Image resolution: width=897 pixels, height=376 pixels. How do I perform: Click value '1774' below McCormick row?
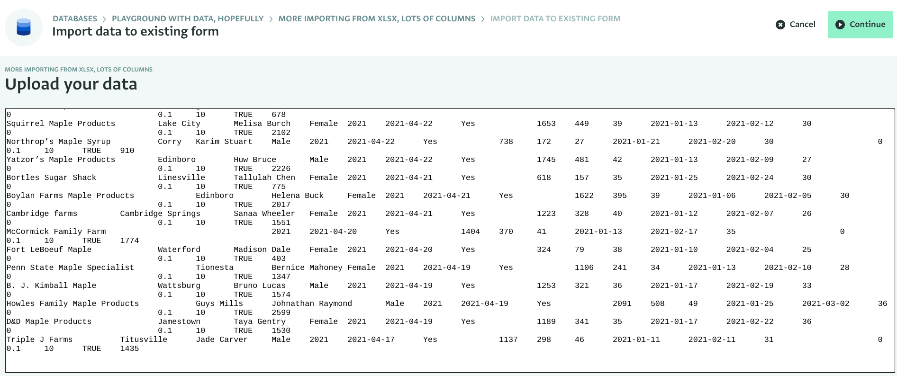coord(129,241)
